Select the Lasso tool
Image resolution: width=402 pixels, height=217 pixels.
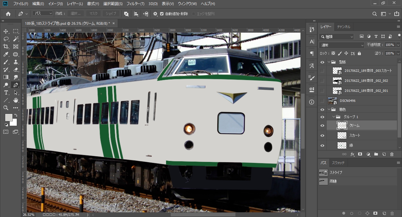(x=6, y=39)
